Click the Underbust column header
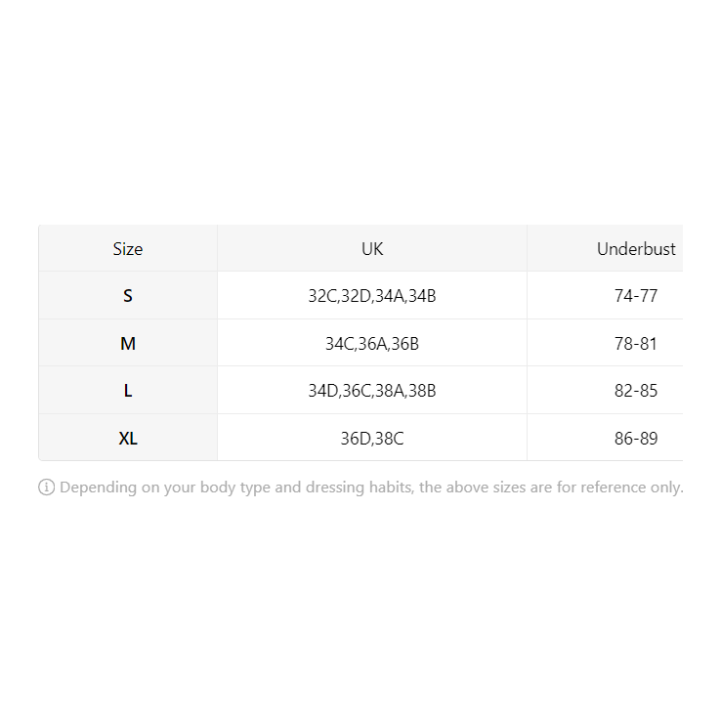The height and width of the screenshot is (721, 721). (x=636, y=249)
